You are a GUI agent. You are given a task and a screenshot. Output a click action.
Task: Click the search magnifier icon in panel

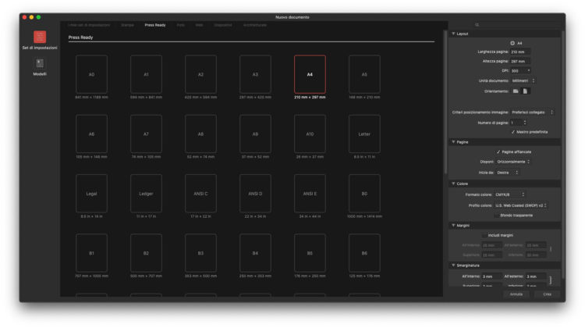pos(477,25)
